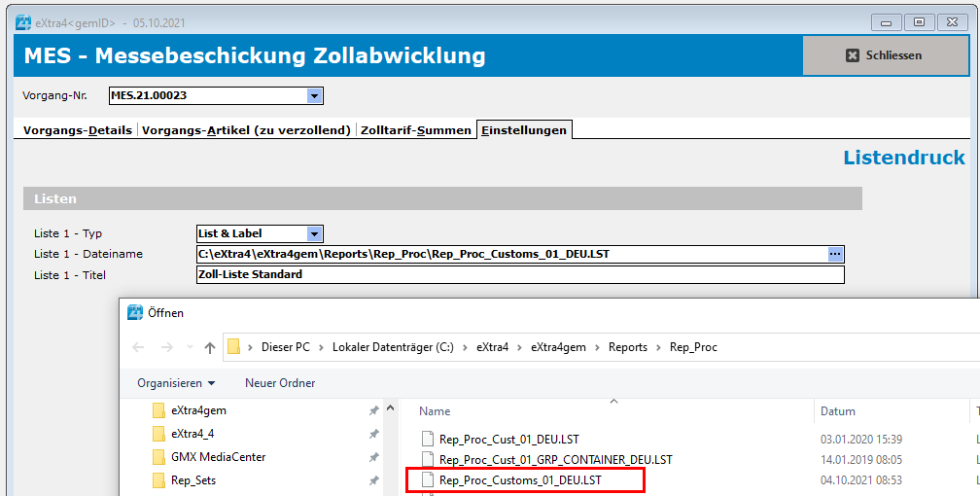The width and height of the screenshot is (980, 496).
Task: Click the pin icon next to Rep_Sets
Action: (373, 480)
